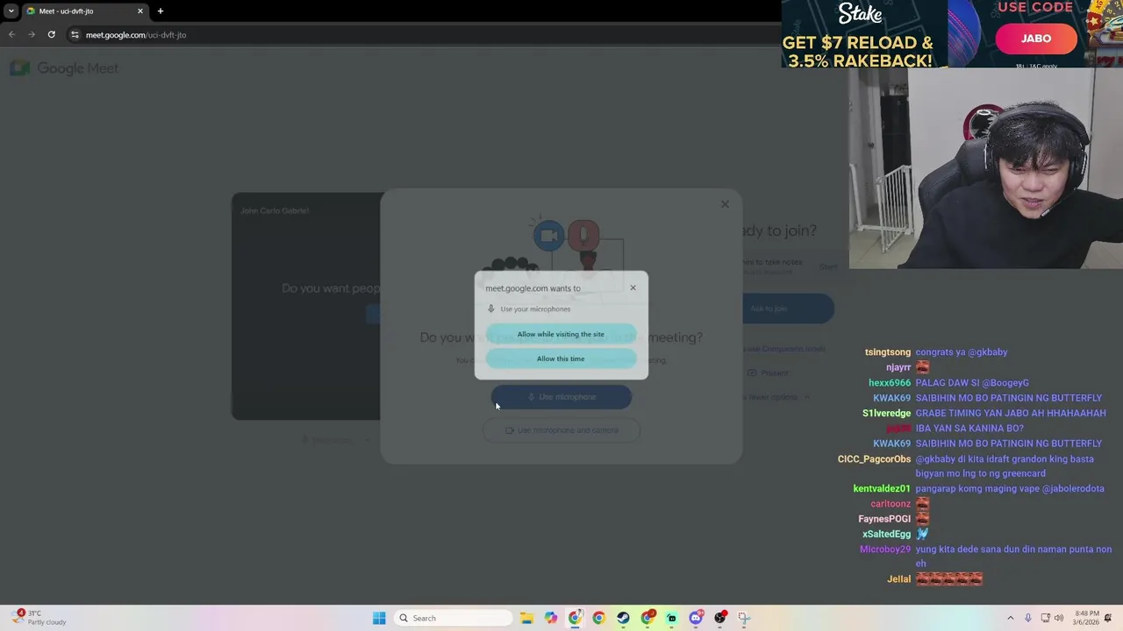Click Use microphone and camera button
Image resolution: width=1123 pixels, height=631 pixels.
[561, 430]
